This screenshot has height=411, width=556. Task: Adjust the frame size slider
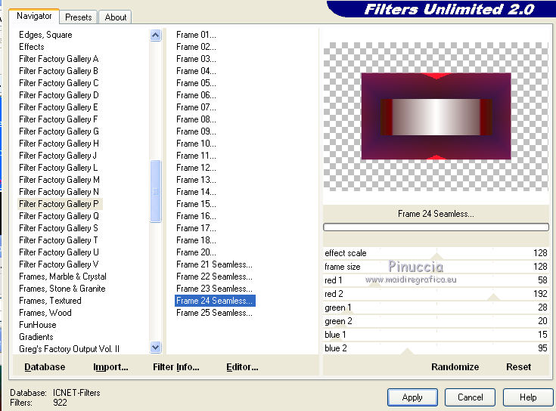click(x=436, y=267)
